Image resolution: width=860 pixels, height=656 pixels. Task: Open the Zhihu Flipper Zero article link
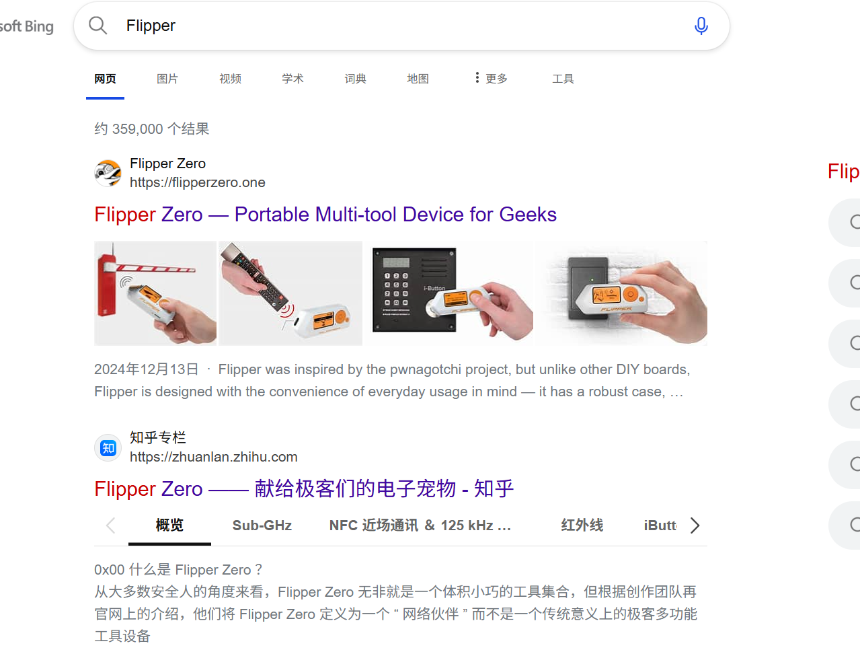(x=304, y=488)
